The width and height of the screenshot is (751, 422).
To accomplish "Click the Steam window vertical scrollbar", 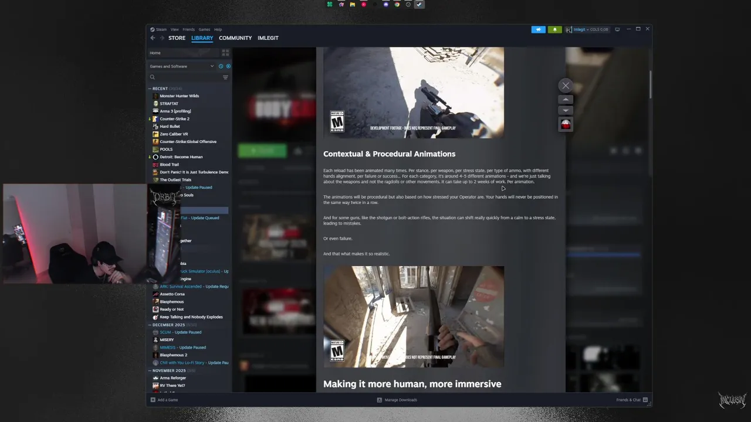I will pyautogui.click(x=650, y=85).
